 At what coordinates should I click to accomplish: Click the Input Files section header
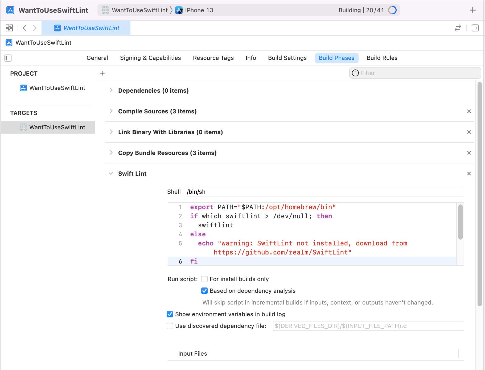[x=193, y=353]
